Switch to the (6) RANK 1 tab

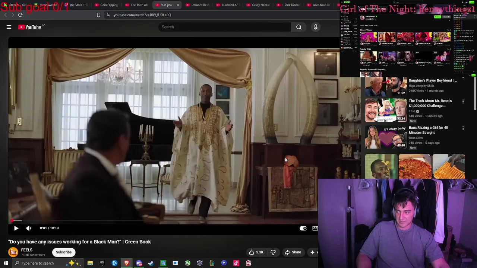click(x=76, y=5)
